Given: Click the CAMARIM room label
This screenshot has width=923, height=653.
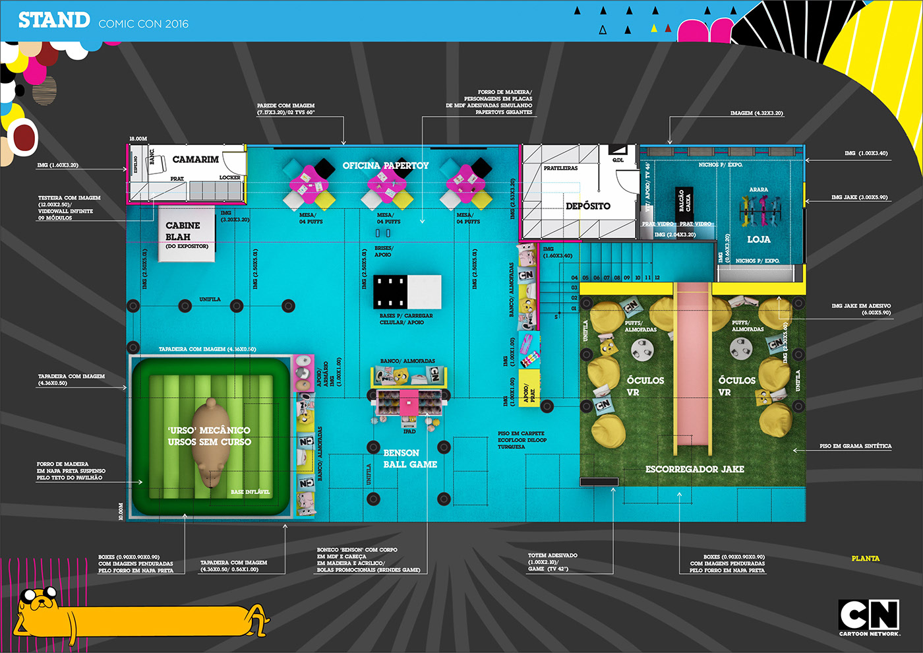Looking at the screenshot, I should tap(195, 159).
